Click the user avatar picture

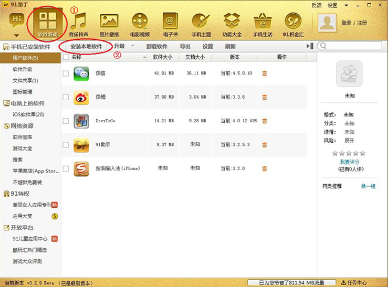[327, 23]
